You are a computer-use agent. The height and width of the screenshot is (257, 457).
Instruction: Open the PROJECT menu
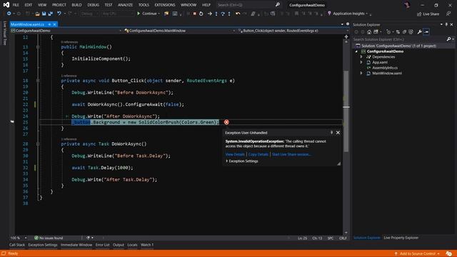(x=59, y=5)
